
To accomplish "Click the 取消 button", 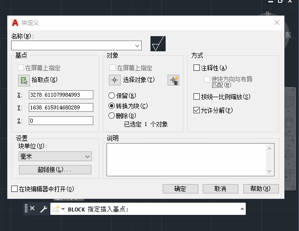I will 220,189.
